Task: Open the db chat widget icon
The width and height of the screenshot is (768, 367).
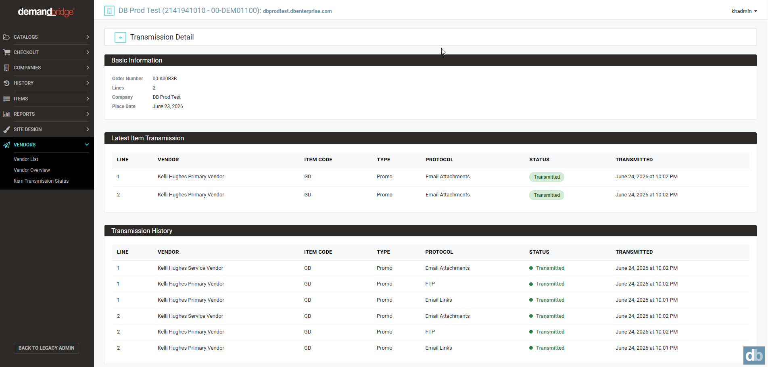Action: coord(754,356)
